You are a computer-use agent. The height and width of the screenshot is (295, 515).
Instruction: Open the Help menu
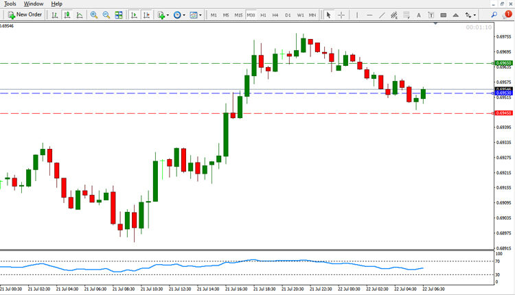click(56, 3)
